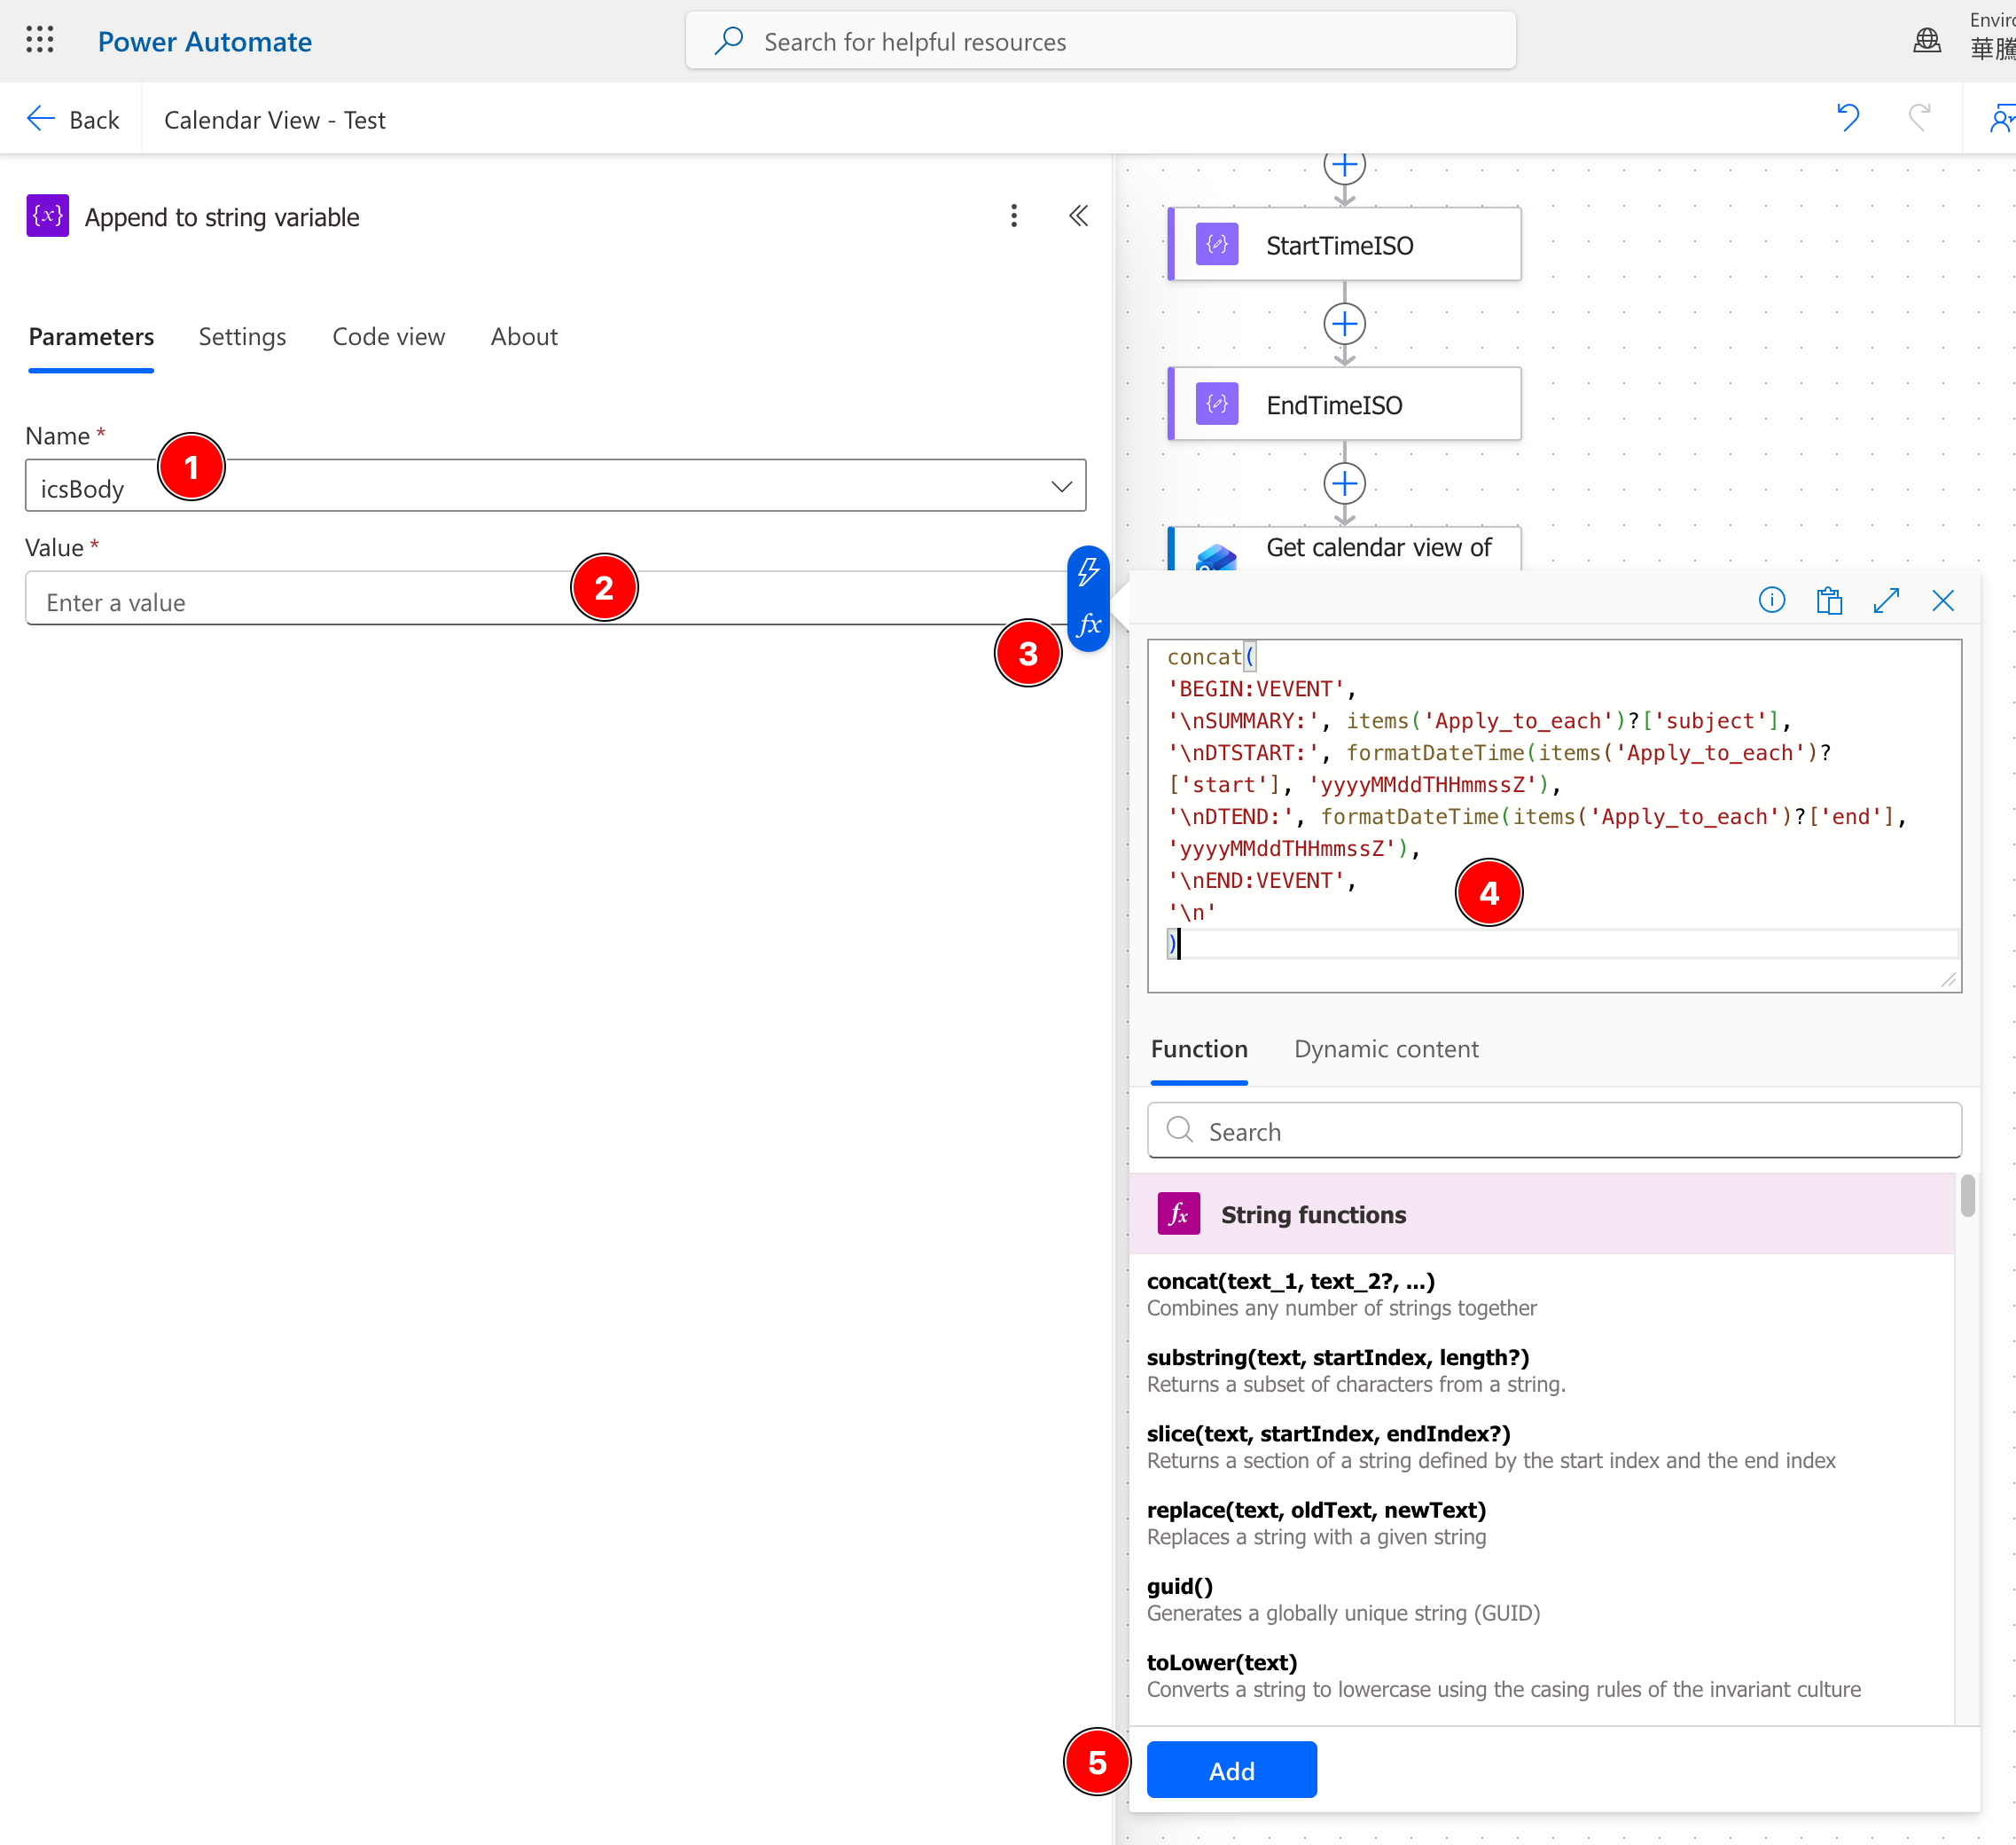
Task: Click the Add button
Action: pyautogui.click(x=1231, y=1770)
